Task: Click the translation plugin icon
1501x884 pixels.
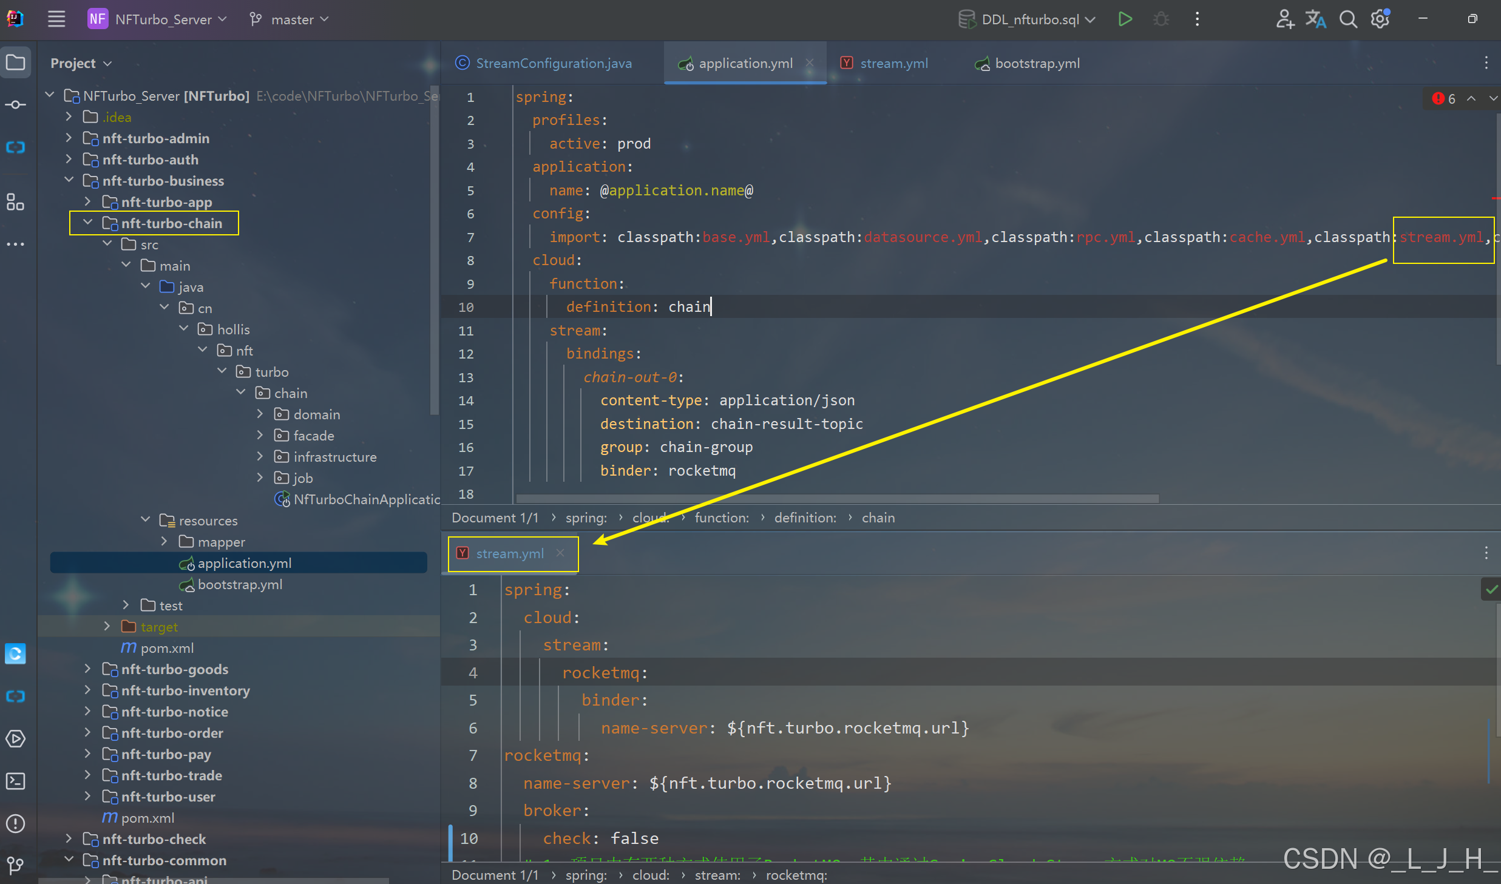Action: 1315,19
